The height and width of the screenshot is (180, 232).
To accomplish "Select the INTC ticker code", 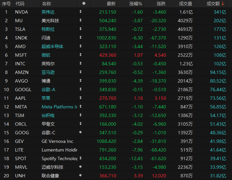I will [x=20, y=64].
